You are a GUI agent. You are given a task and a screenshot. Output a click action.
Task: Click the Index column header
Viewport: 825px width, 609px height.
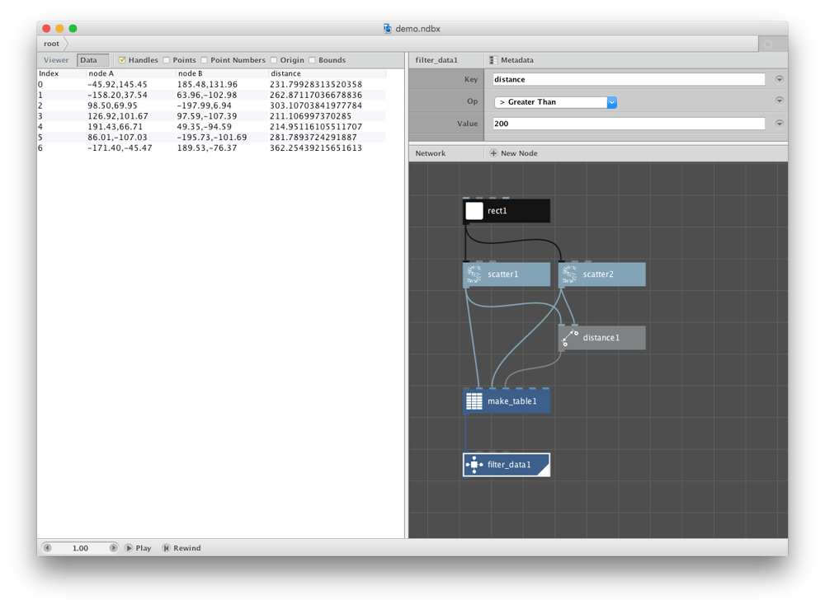coord(62,73)
